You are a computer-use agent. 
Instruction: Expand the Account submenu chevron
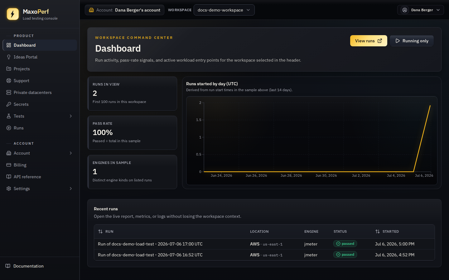point(71,153)
